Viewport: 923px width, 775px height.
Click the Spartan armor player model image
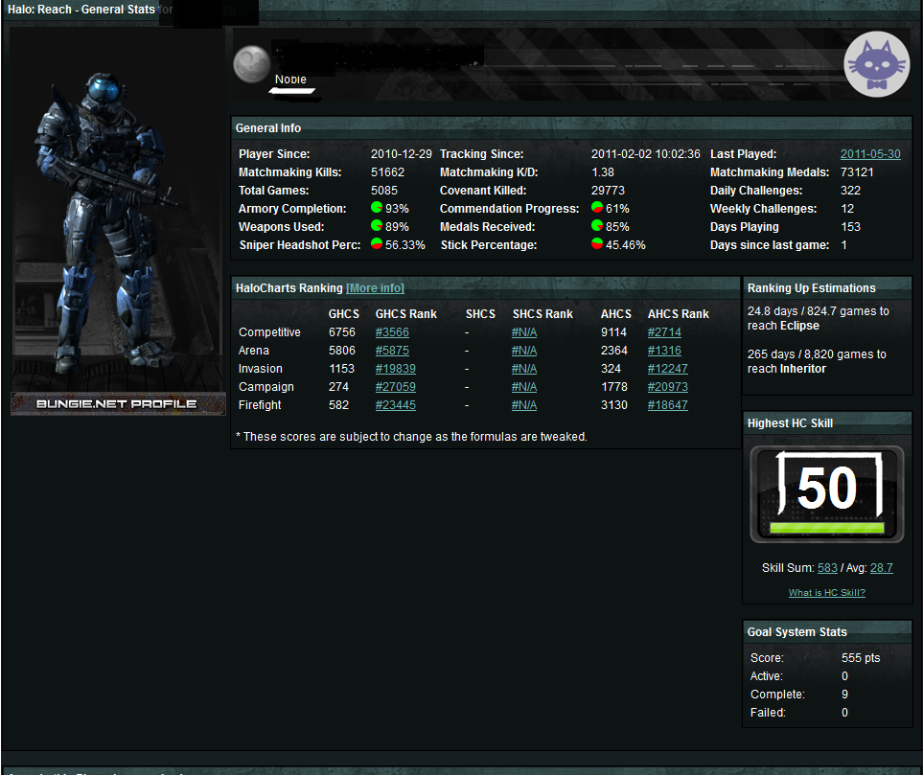click(118, 209)
